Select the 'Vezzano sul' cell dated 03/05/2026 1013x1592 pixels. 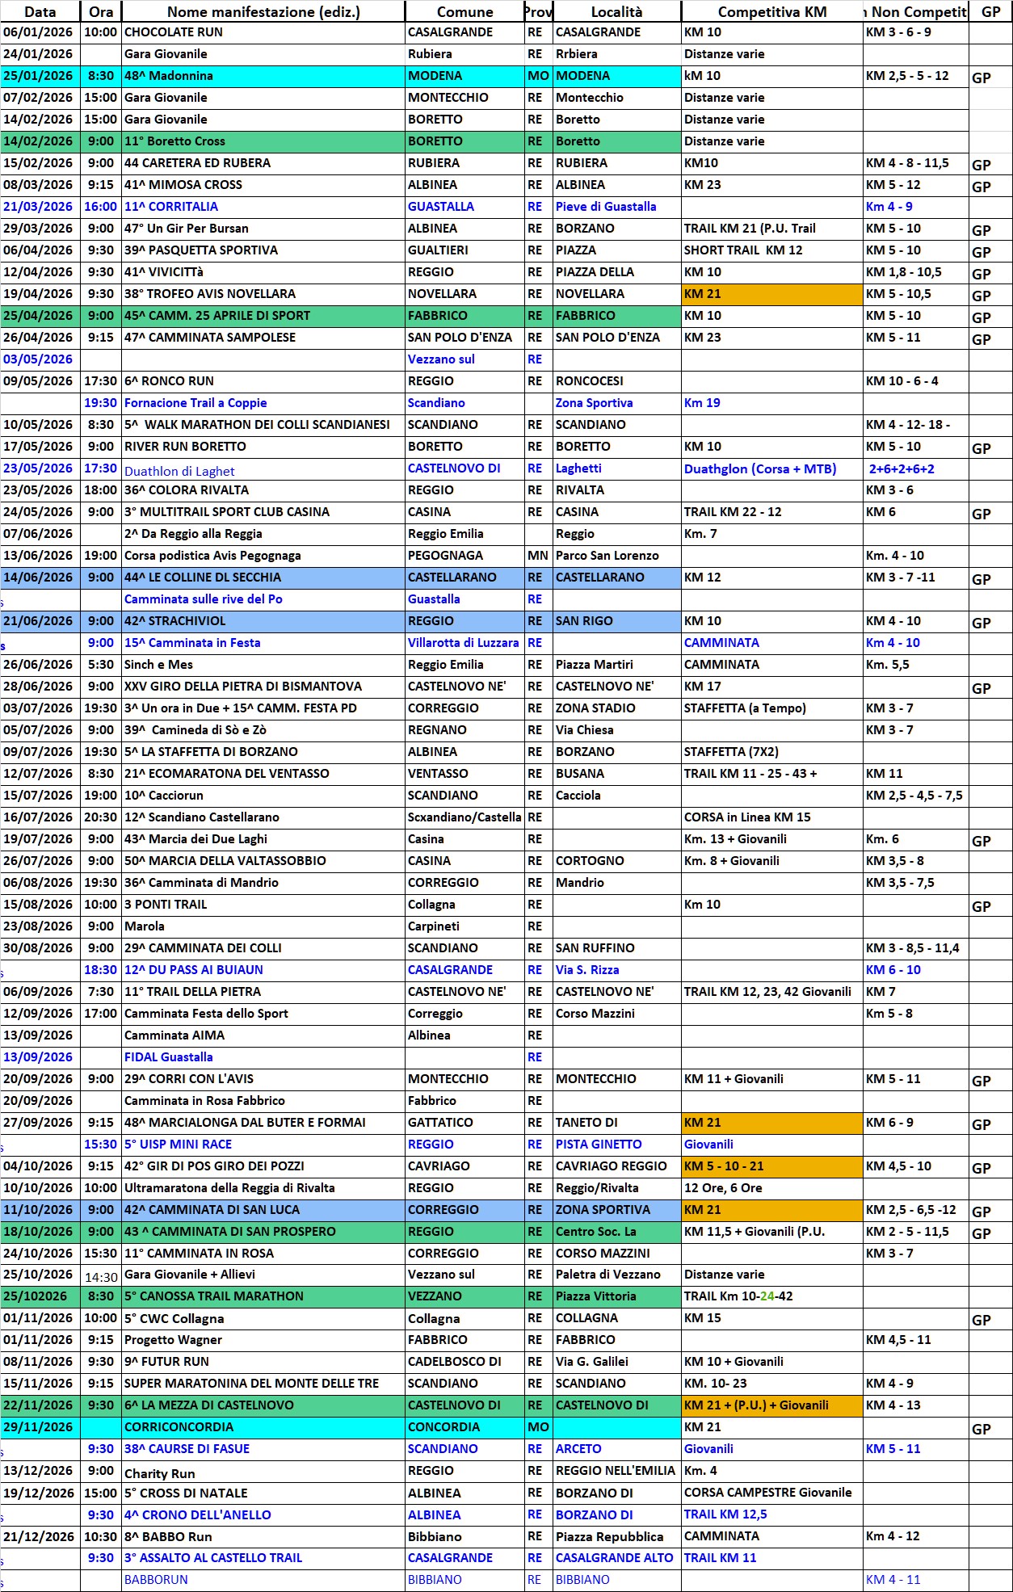coord(464,359)
